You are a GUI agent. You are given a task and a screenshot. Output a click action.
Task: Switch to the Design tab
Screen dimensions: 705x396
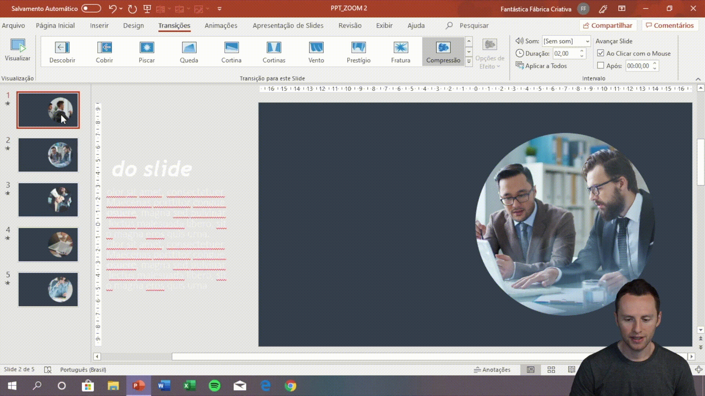click(x=133, y=25)
